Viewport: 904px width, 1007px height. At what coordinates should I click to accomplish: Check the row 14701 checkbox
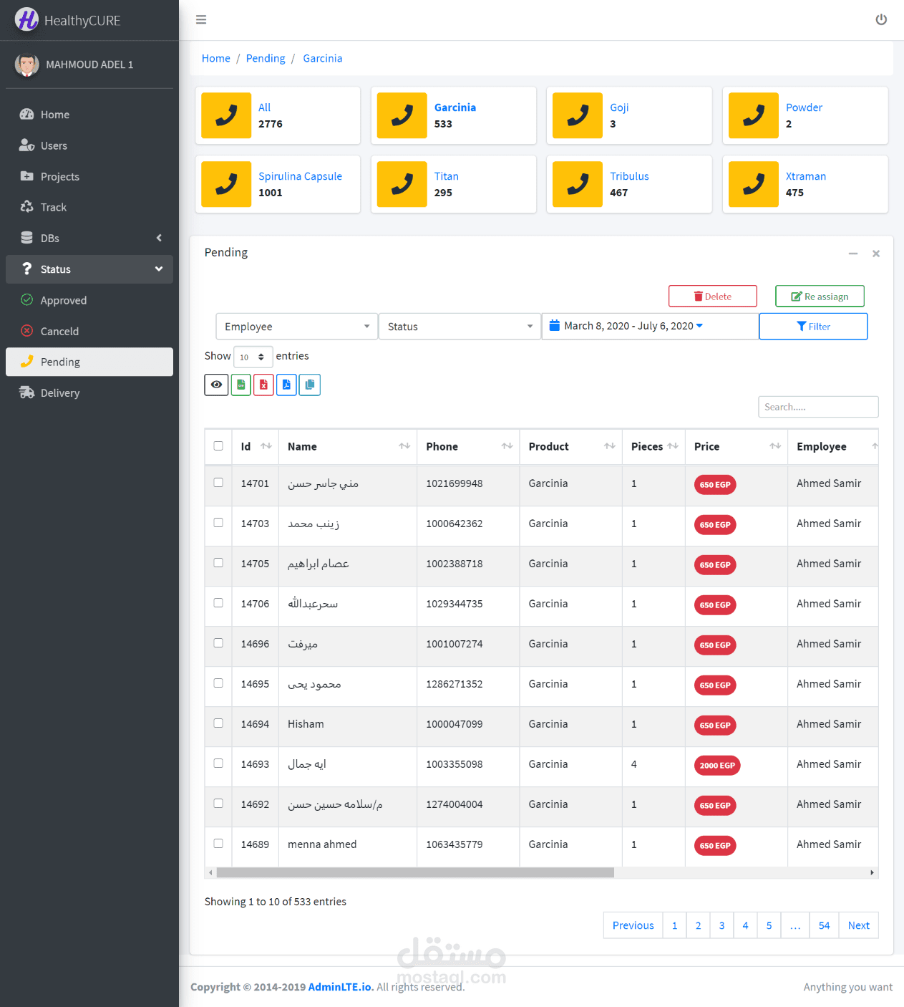[218, 483]
